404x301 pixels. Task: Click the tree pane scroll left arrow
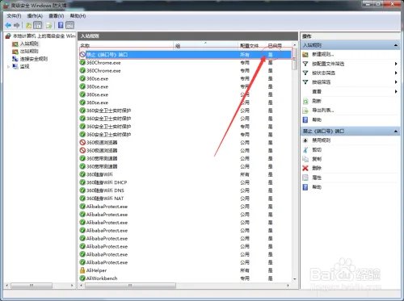(x=7, y=286)
